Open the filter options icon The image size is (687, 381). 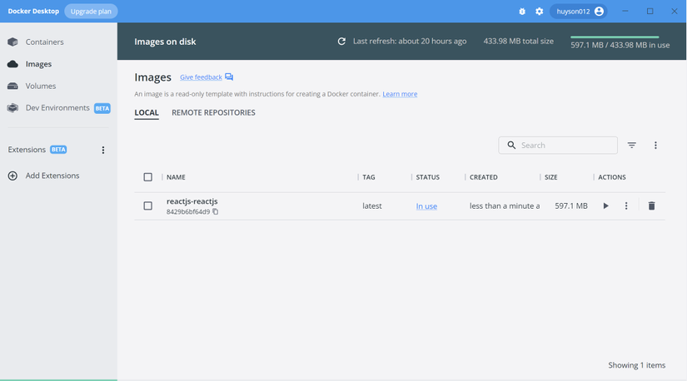tap(631, 145)
